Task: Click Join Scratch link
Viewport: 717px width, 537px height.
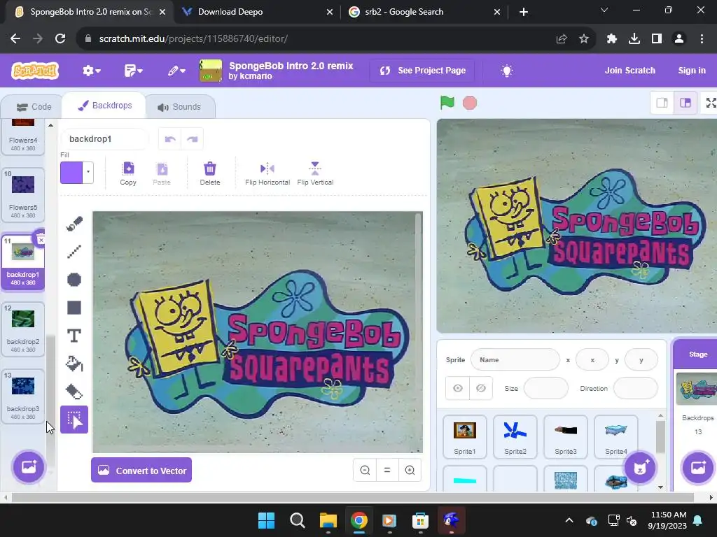Action: pos(629,71)
